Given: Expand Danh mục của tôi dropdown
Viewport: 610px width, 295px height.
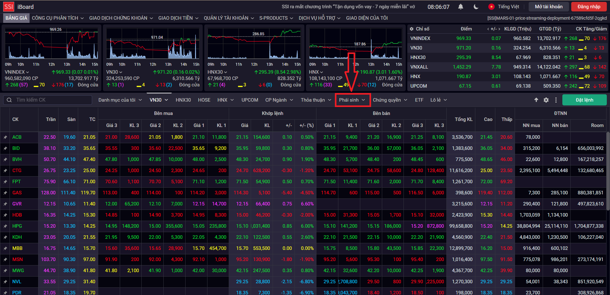Looking at the screenshot, I should 120,100.
